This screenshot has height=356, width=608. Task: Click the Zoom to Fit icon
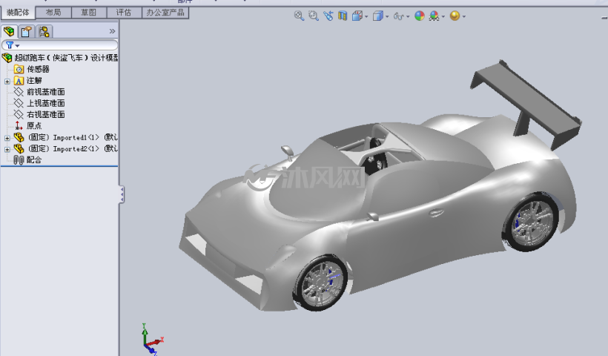pyautogui.click(x=299, y=16)
